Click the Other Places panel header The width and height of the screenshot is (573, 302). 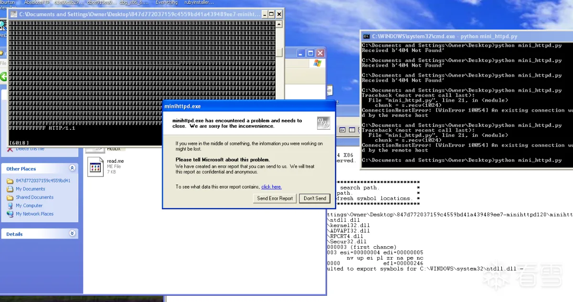(x=40, y=168)
